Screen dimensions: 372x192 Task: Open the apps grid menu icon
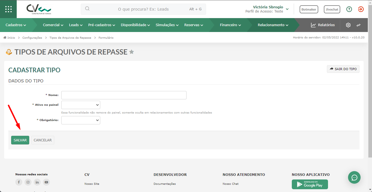8,9
